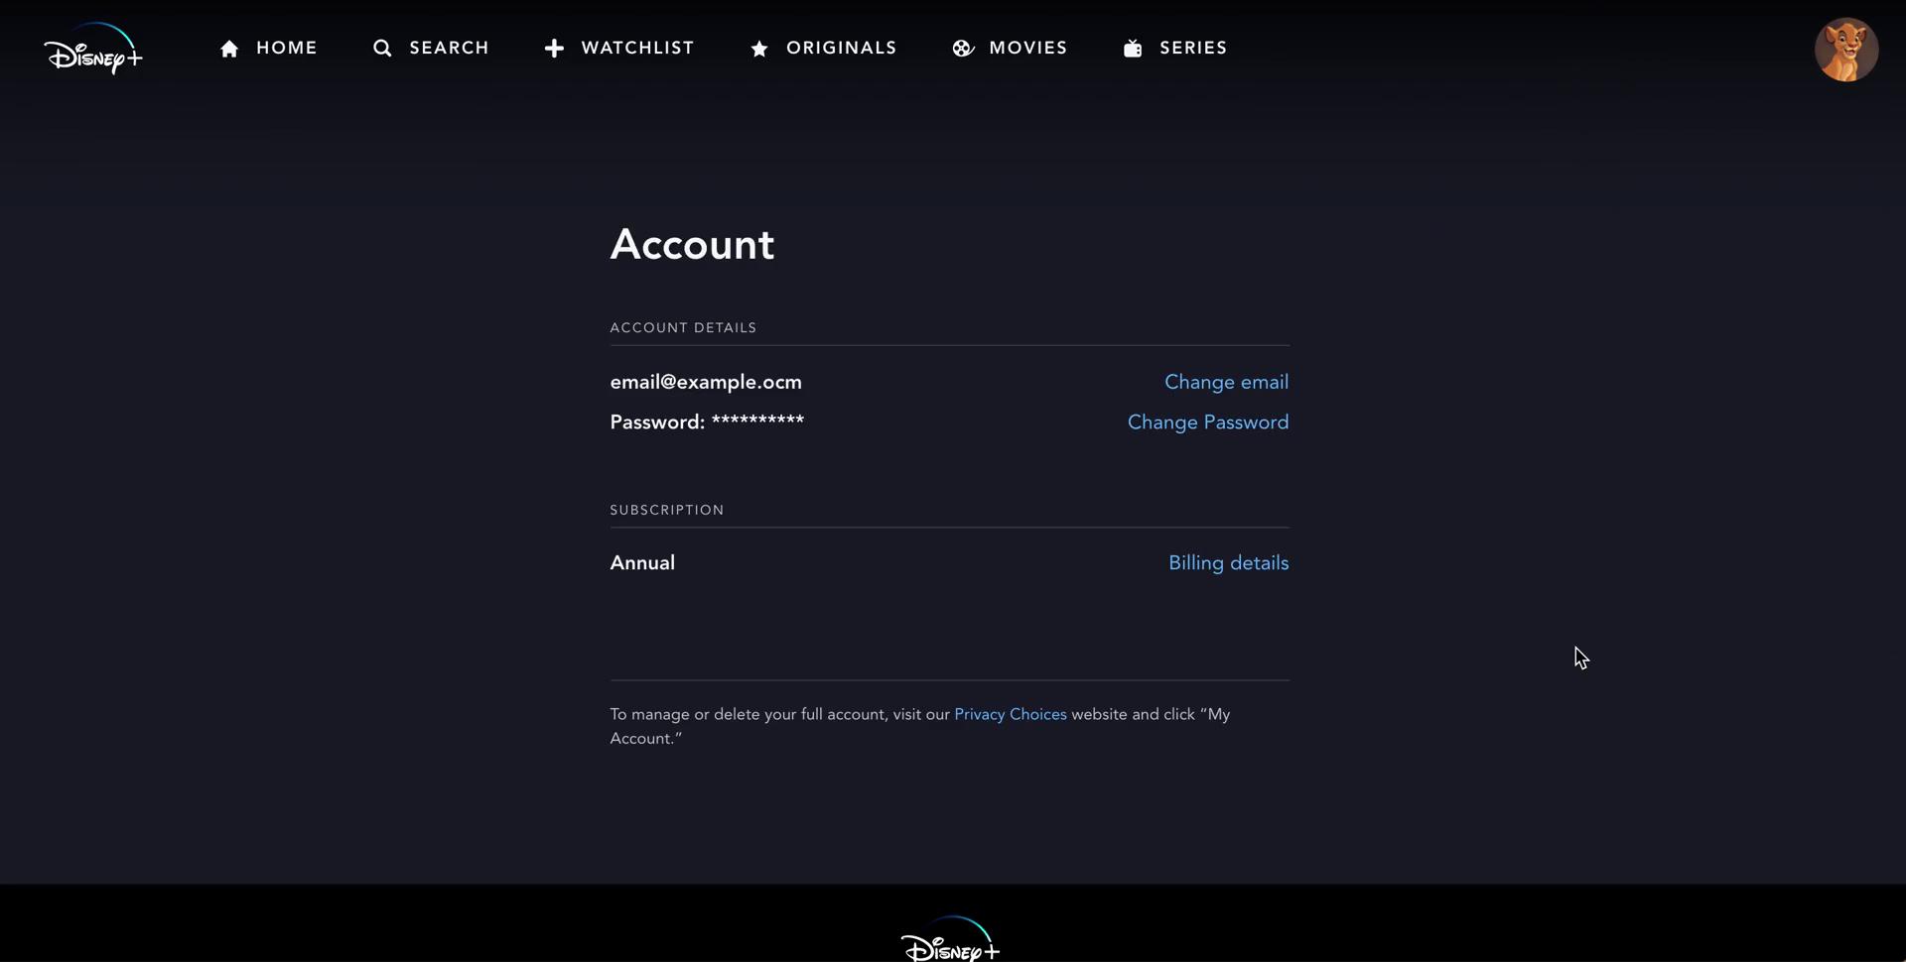Click the Change Password link
This screenshot has height=962, width=1906.
(1208, 422)
